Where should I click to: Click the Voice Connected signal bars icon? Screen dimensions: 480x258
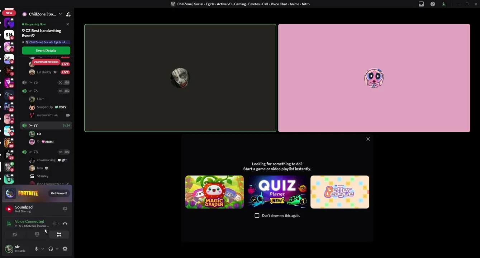tap(9, 224)
